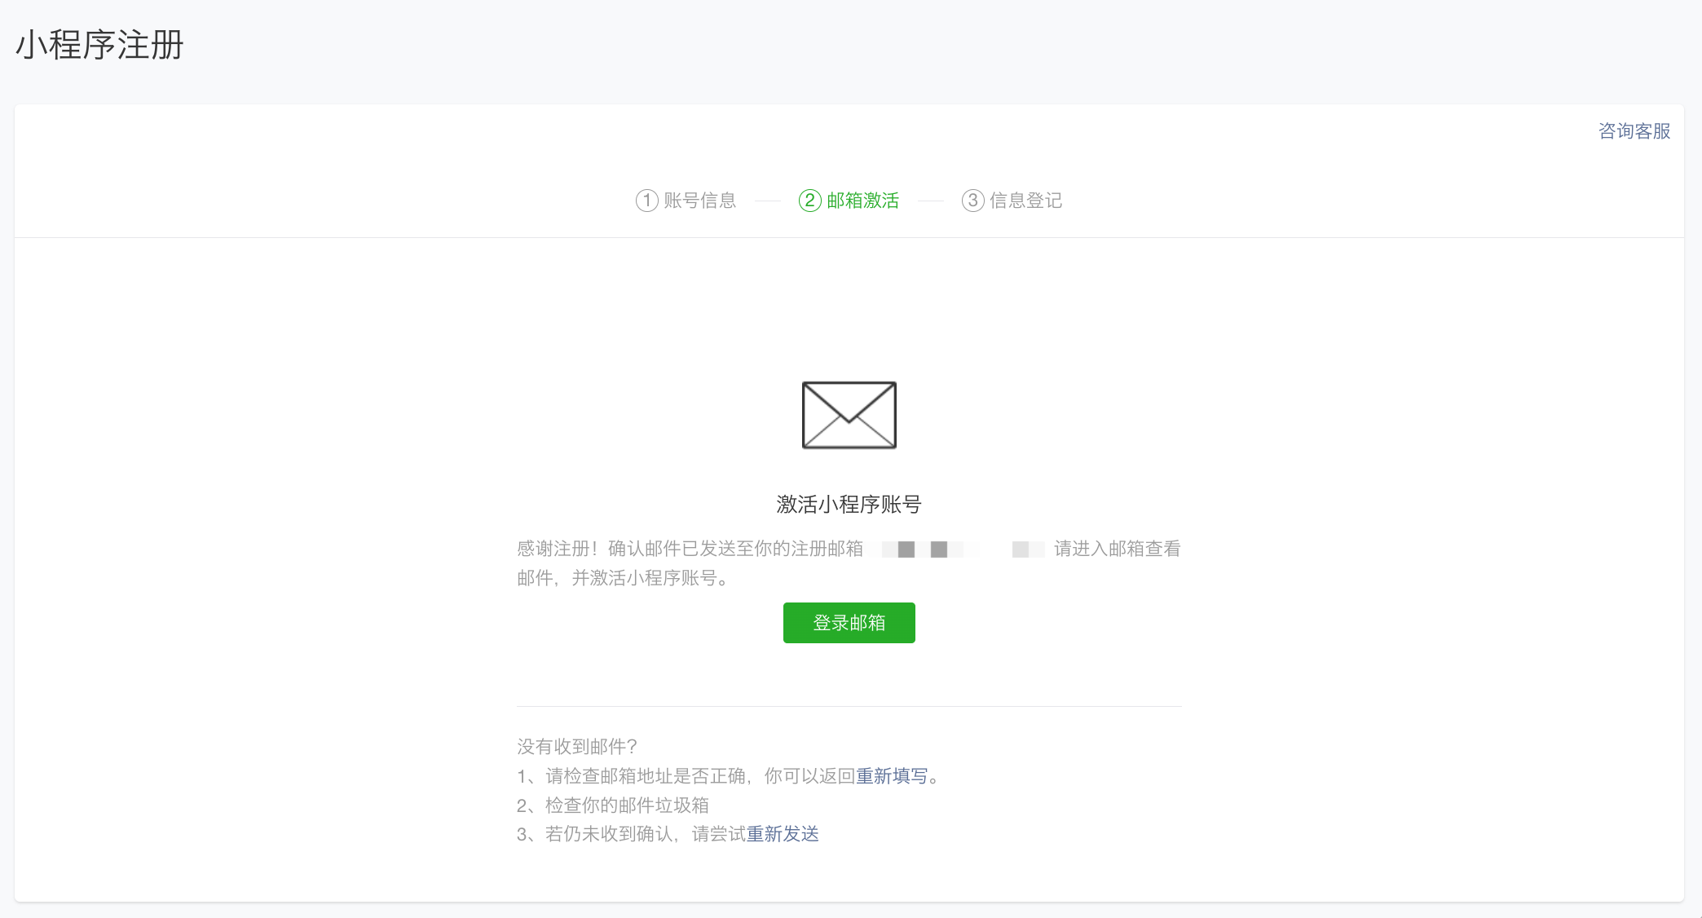Click the dash between steps 2 and 3
This screenshot has height=918, width=1702.
click(930, 201)
